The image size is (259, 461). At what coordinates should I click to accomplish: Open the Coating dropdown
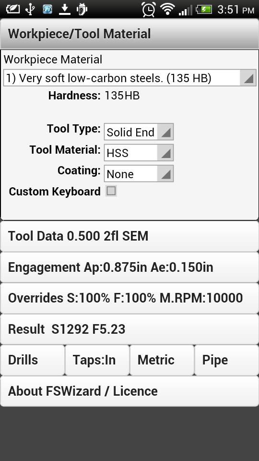(139, 173)
